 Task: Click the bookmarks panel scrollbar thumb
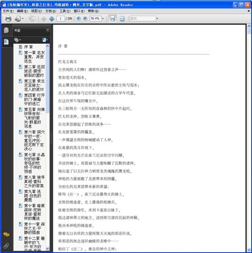(47, 80)
